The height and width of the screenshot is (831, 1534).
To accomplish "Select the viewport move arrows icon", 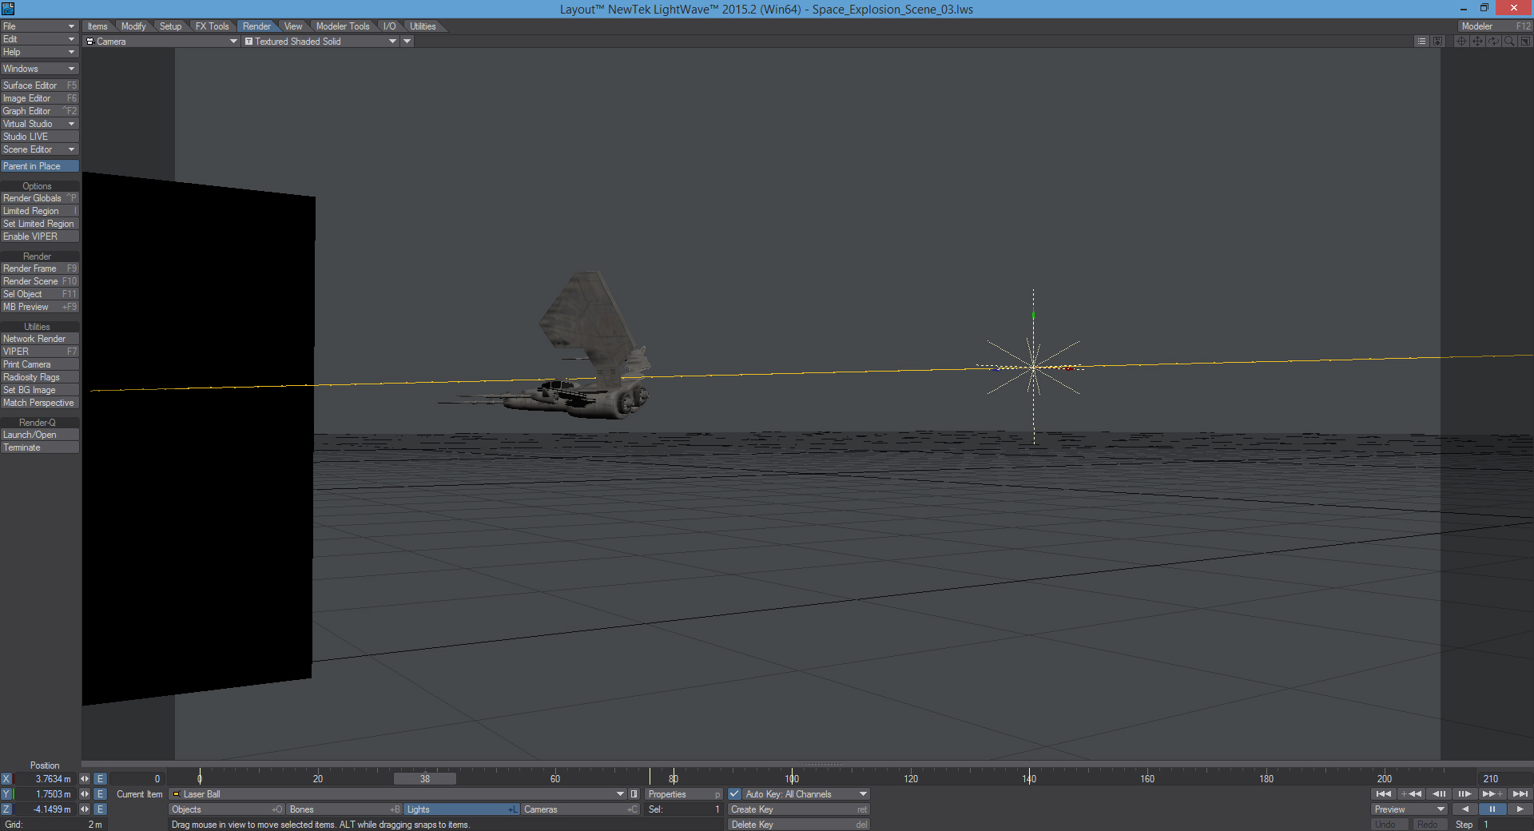I will click(1477, 41).
